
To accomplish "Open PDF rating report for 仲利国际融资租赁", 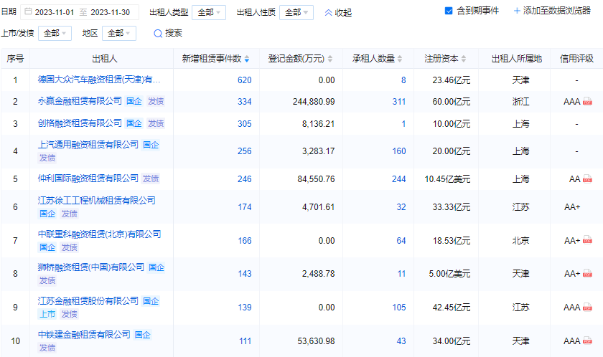I will coord(587,179).
